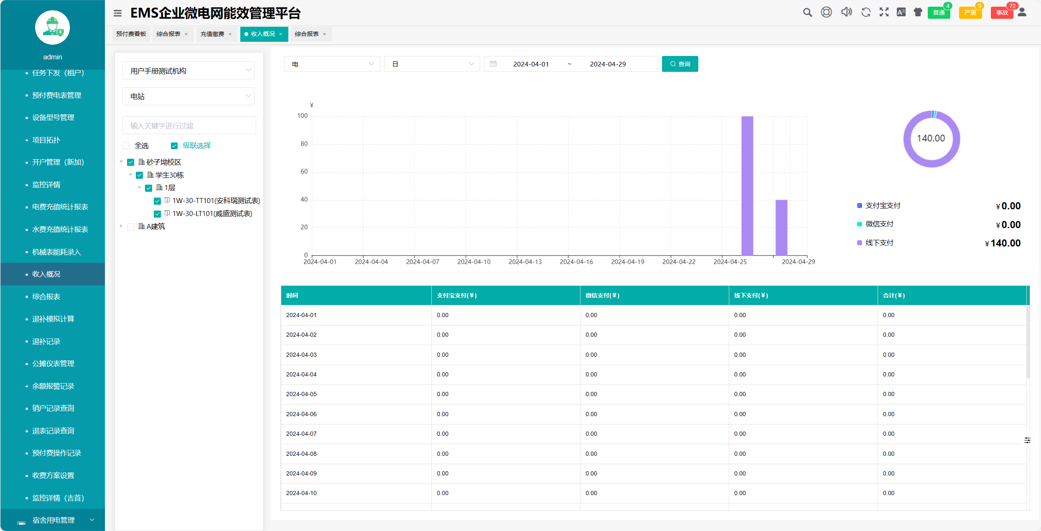Open the language translation icon

click(901, 13)
